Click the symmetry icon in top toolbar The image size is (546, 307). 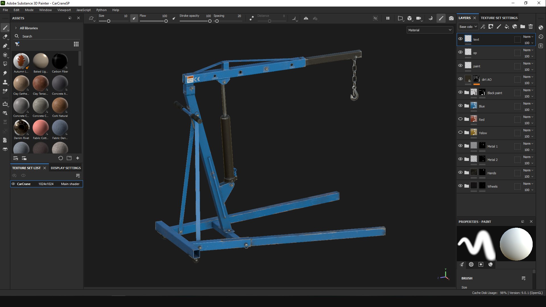(306, 18)
